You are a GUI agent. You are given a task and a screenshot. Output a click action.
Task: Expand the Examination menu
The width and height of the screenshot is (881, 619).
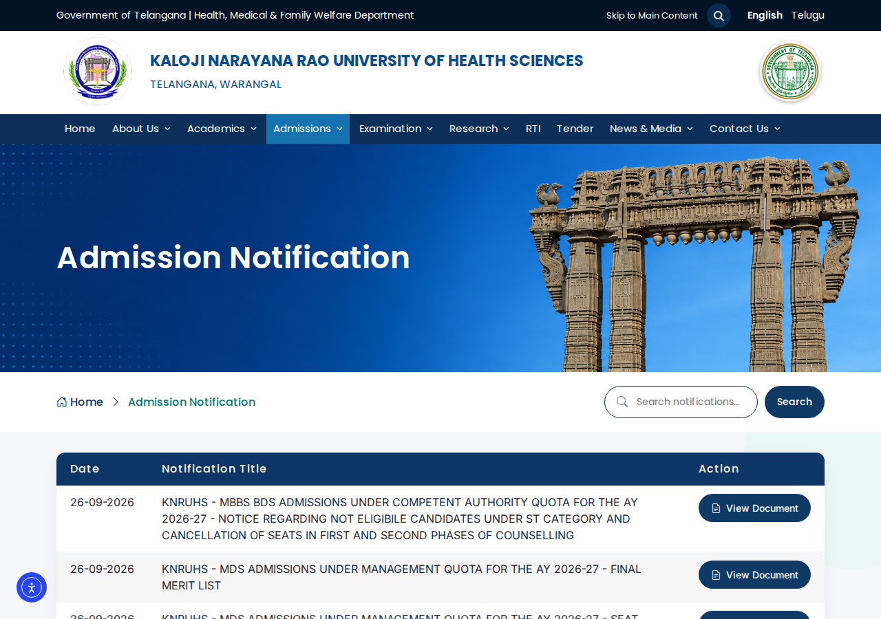(x=396, y=129)
